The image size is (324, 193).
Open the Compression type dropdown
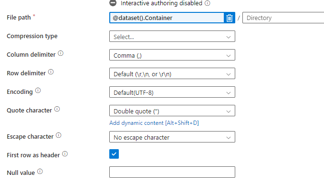(172, 36)
